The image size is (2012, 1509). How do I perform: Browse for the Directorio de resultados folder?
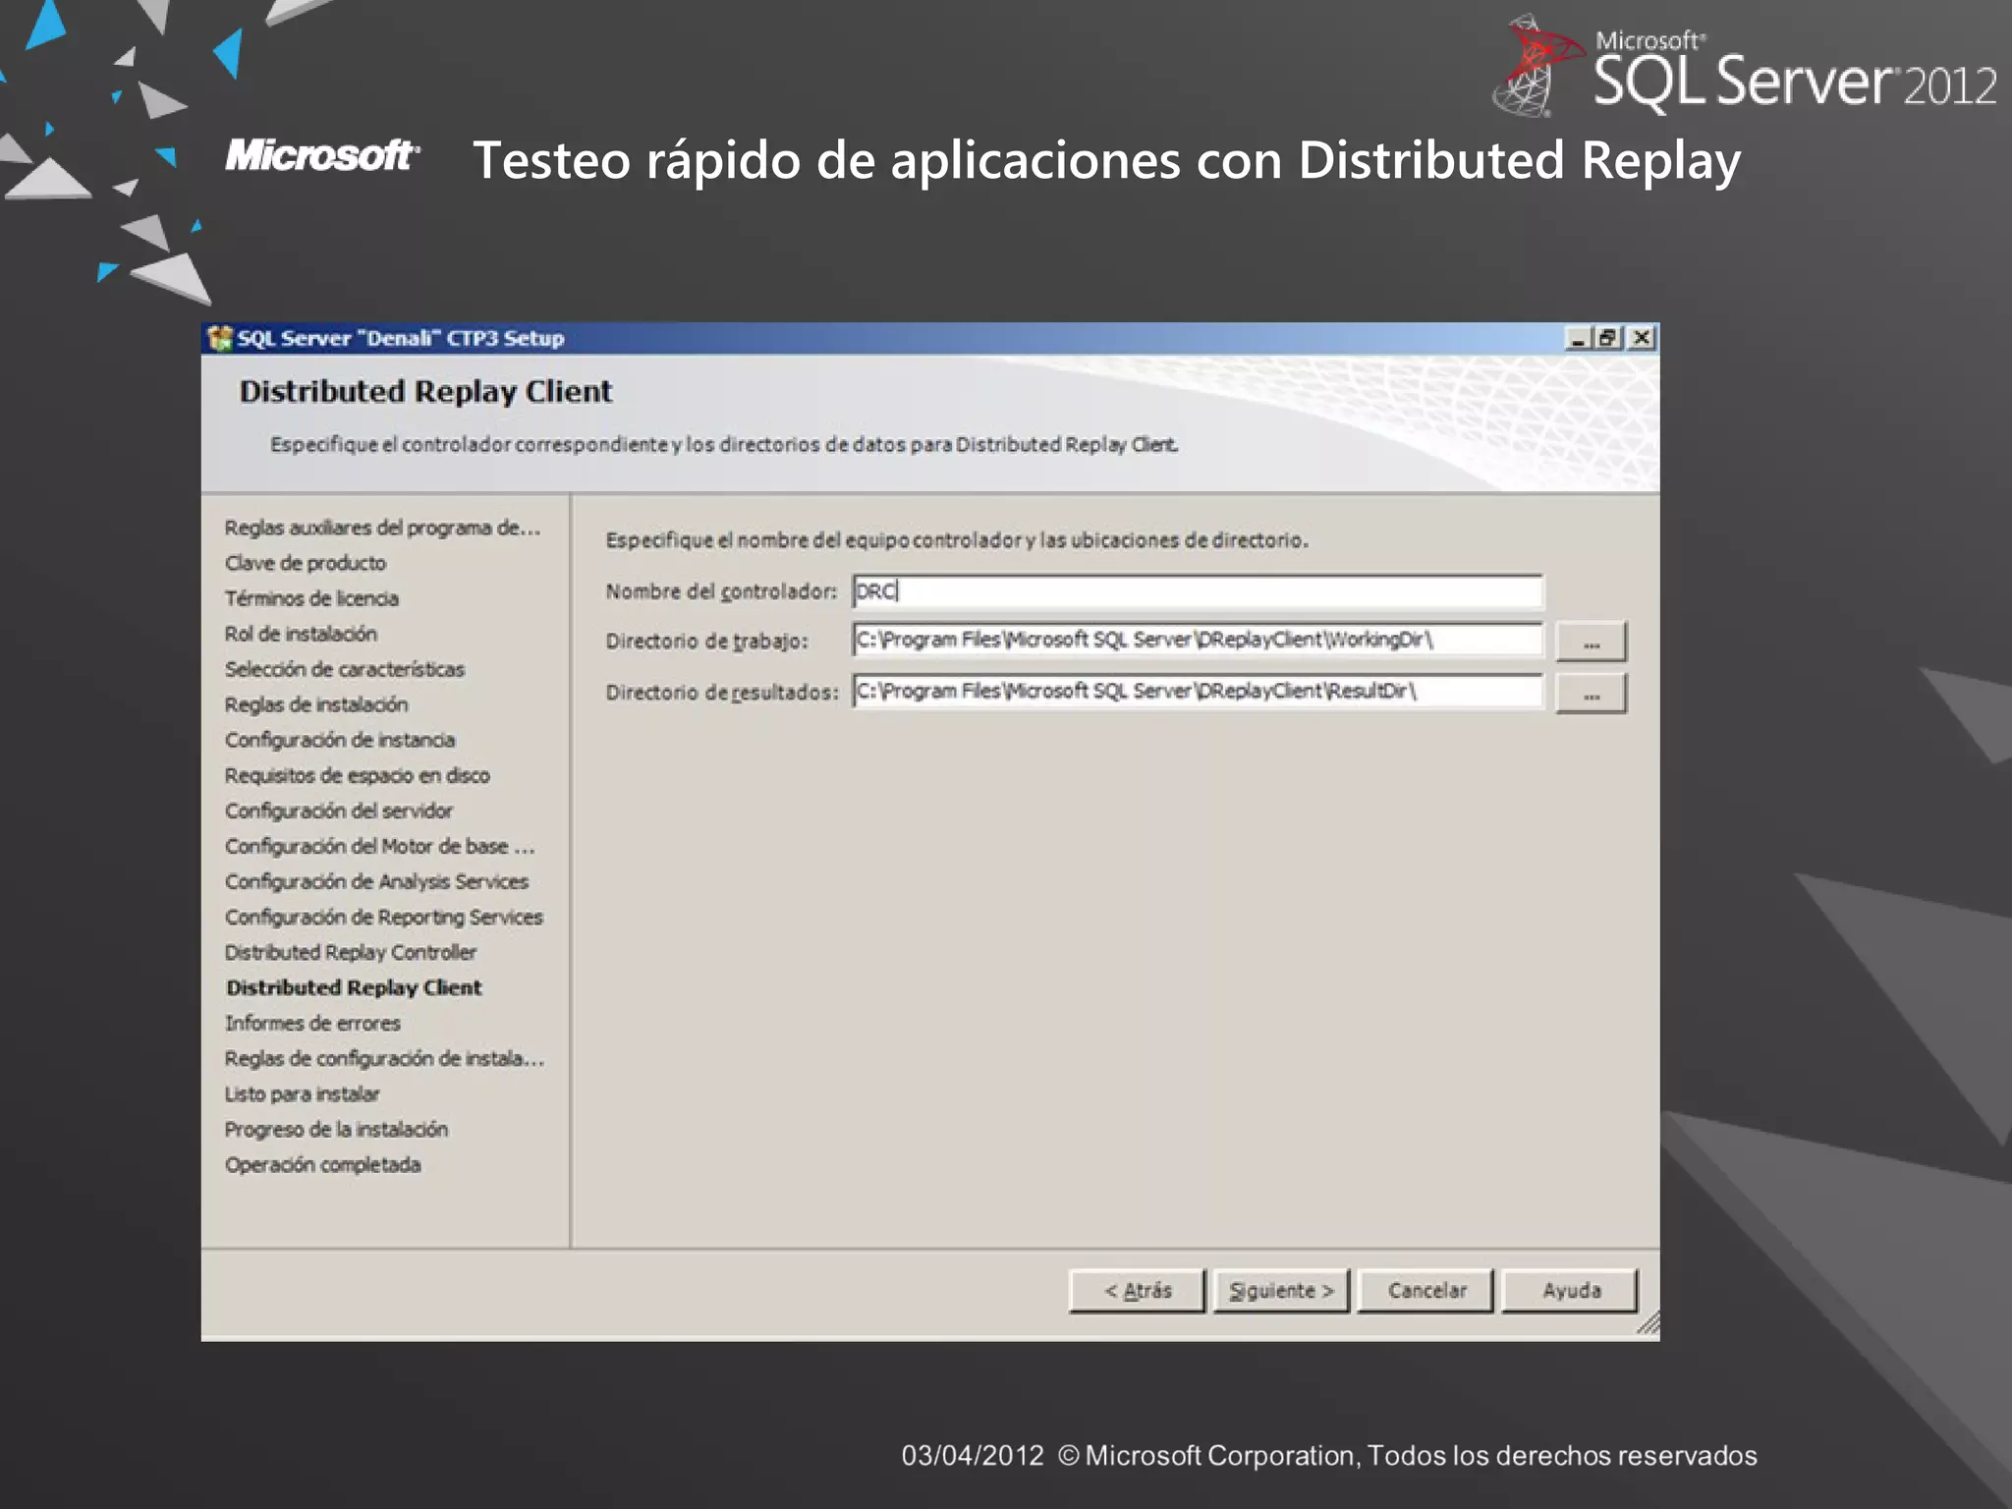(1592, 694)
